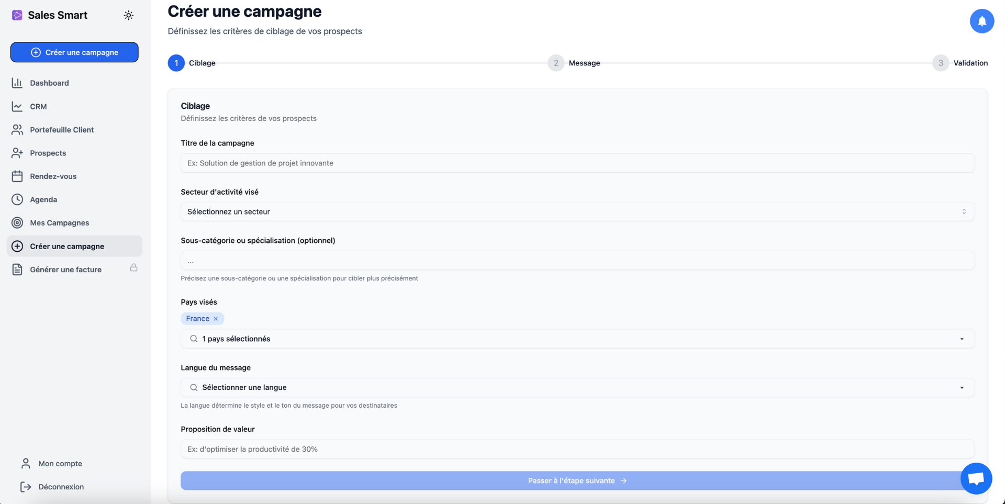Click the plus circle icon beside Créer une campagne in sidebar list
Viewport: 1005px width, 504px height.
17,246
